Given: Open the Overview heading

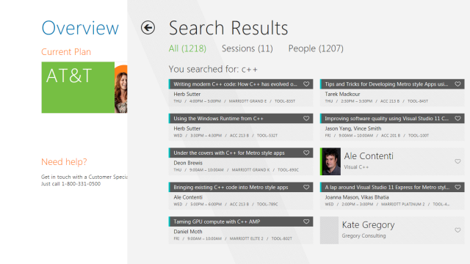Looking at the screenshot, I should pyautogui.click(x=80, y=28).
